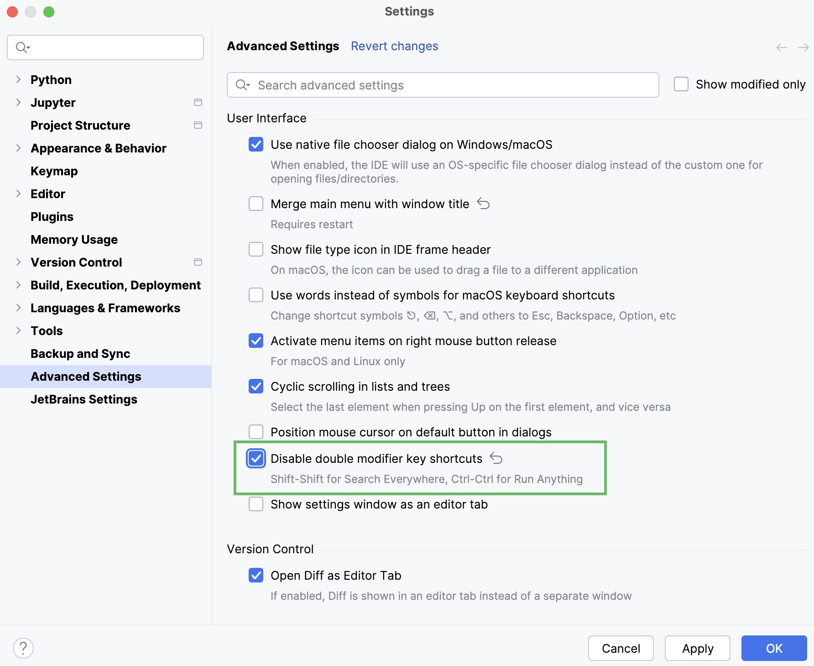
Task: Click the help question mark icon
Action: (24, 647)
